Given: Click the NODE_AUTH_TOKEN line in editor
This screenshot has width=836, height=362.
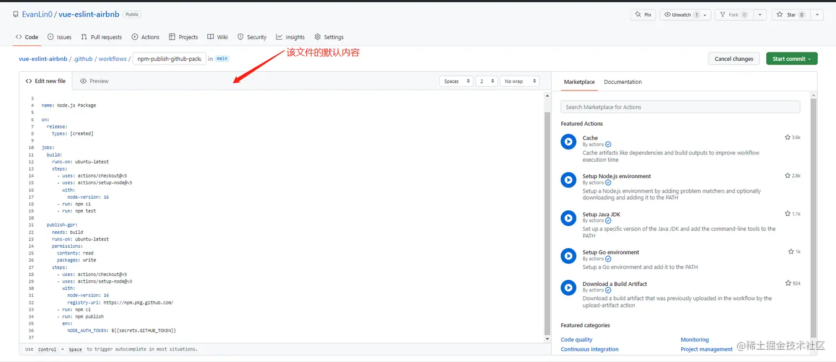Looking at the screenshot, I should pos(121,330).
